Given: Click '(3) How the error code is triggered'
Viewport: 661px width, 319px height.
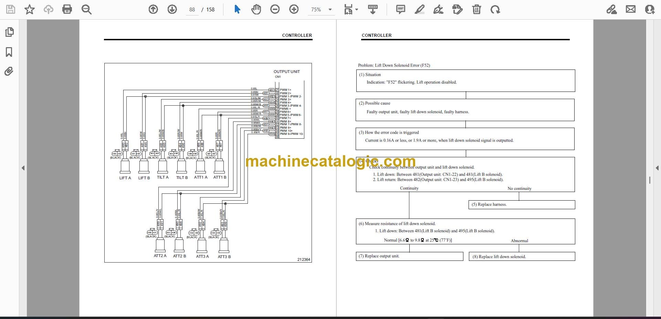Looking at the screenshot, I should pos(389,132).
